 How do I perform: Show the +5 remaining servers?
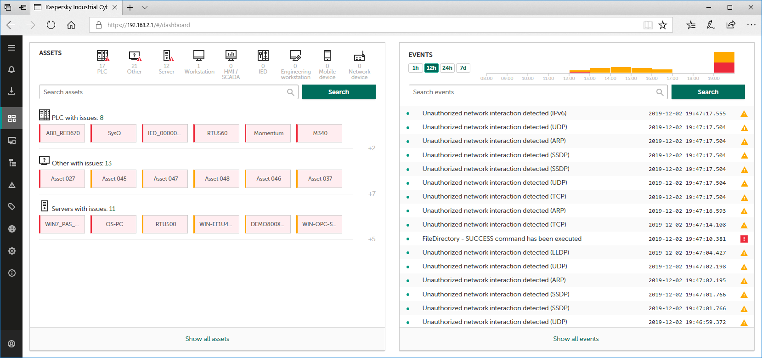[x=372, y=239]
